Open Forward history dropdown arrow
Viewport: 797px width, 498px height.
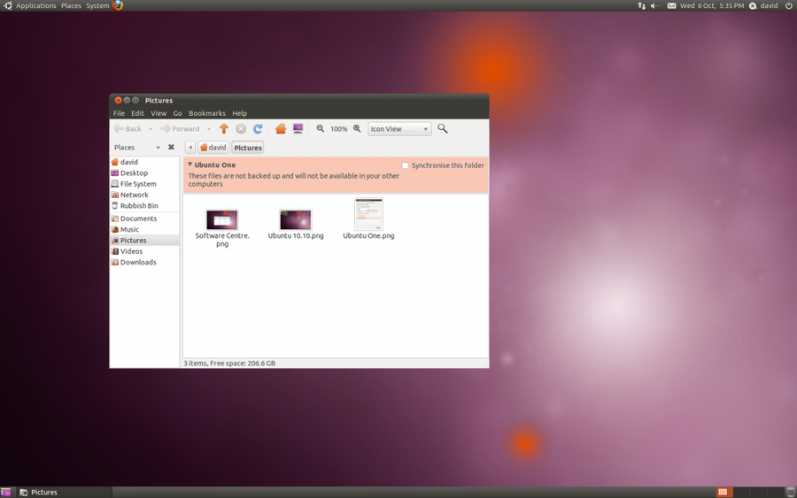pyautogui.click(x=208, y=129)
